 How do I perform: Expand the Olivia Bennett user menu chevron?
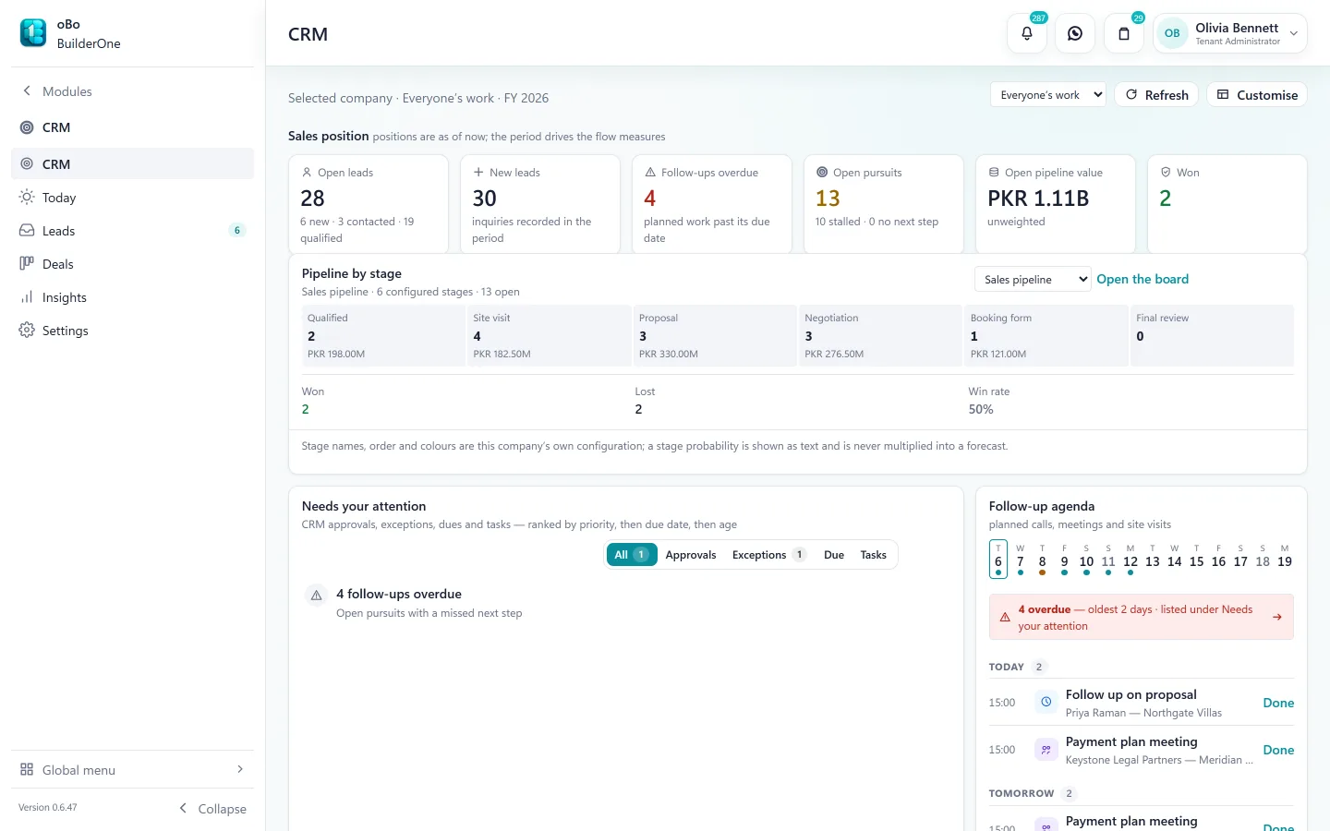[1294, 34]
